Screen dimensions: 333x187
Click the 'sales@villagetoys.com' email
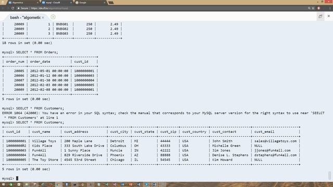(x=275, y=141)
